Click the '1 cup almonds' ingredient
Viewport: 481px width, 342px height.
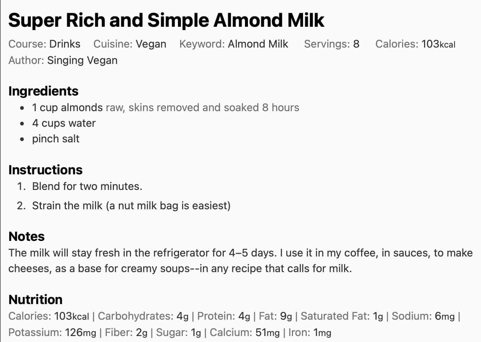[67, 108]
